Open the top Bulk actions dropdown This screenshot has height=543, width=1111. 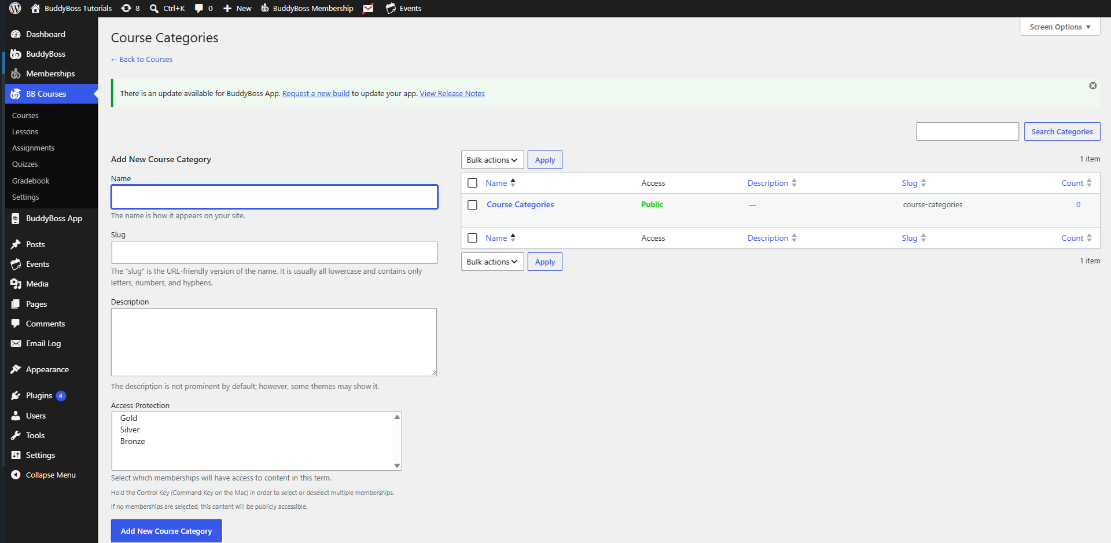[x=492, y=160]
